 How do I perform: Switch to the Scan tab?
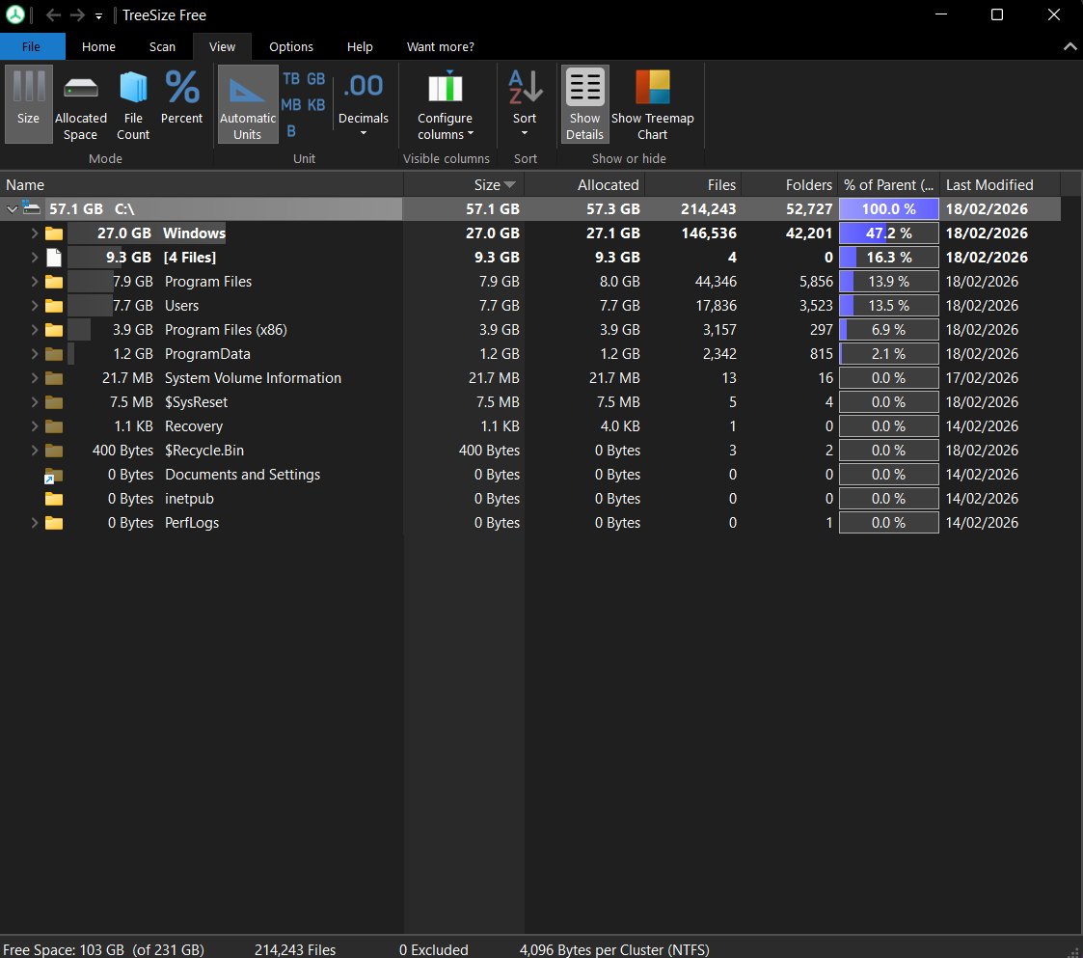[x=162, y=46]
